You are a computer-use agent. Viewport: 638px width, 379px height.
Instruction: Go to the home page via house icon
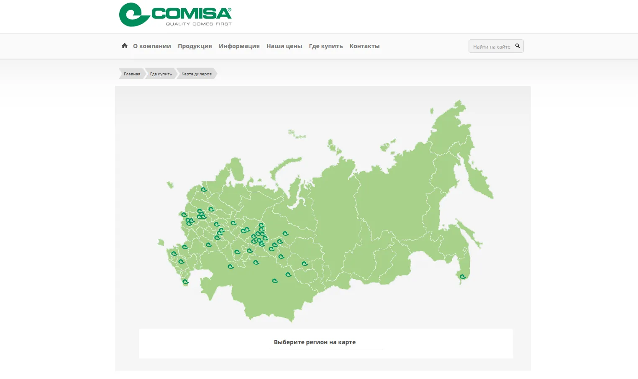(125, 46)
